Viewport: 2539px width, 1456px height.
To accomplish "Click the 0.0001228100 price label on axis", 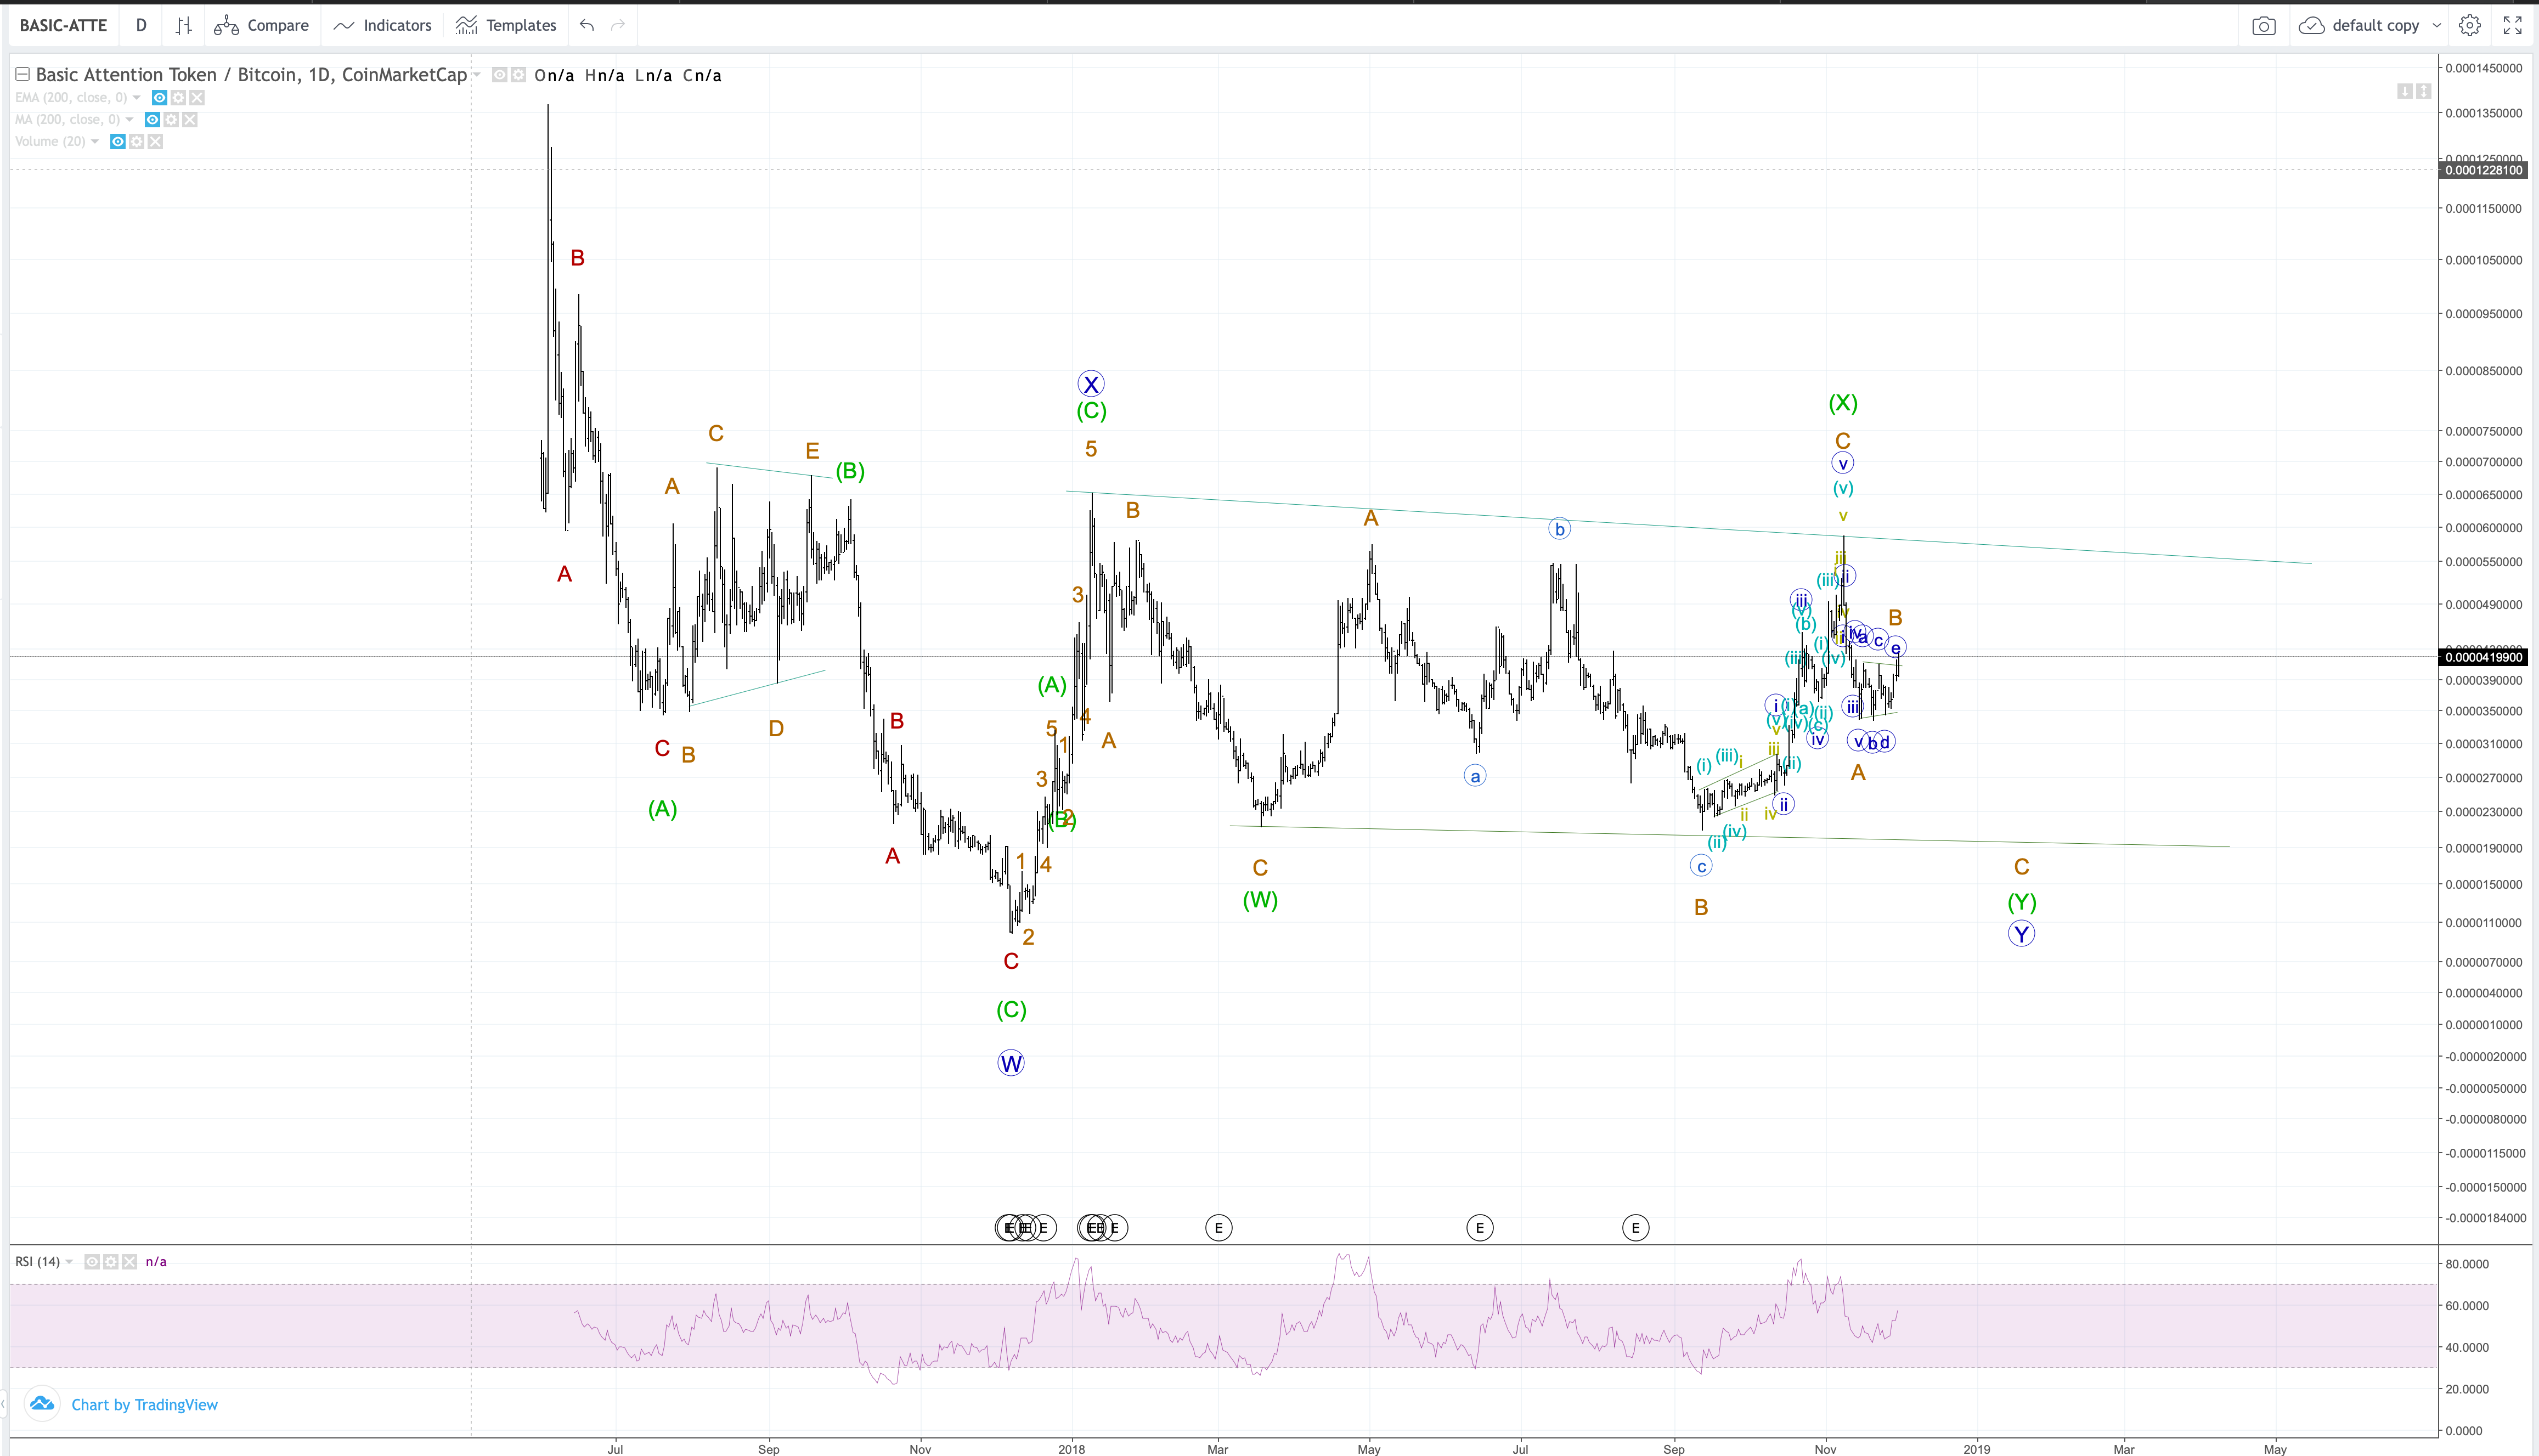I will (2484, 170).
